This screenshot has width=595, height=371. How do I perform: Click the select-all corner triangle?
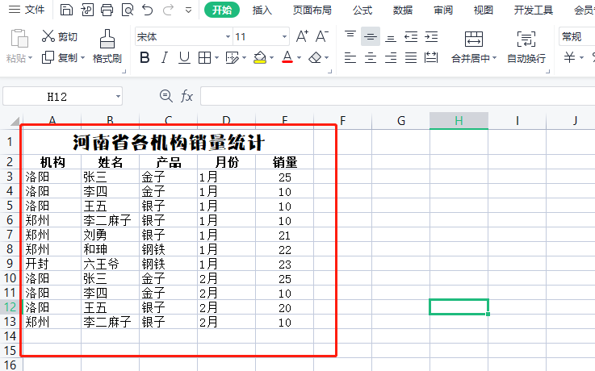15,121
